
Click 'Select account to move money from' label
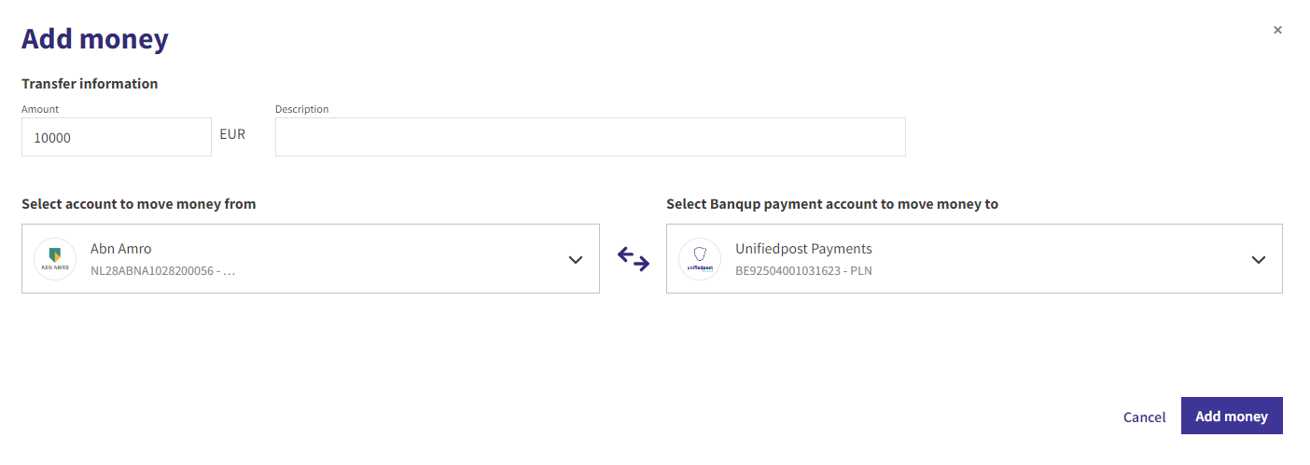pos(138,203)
